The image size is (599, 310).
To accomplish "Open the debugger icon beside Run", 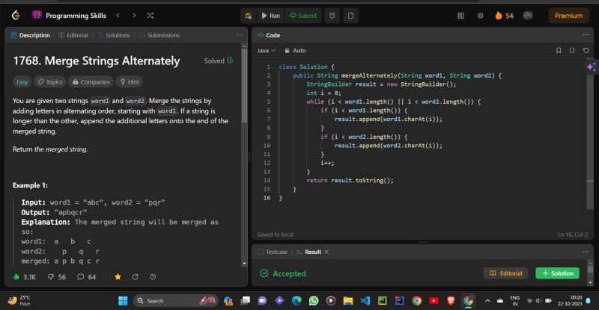I will (249, 16).
